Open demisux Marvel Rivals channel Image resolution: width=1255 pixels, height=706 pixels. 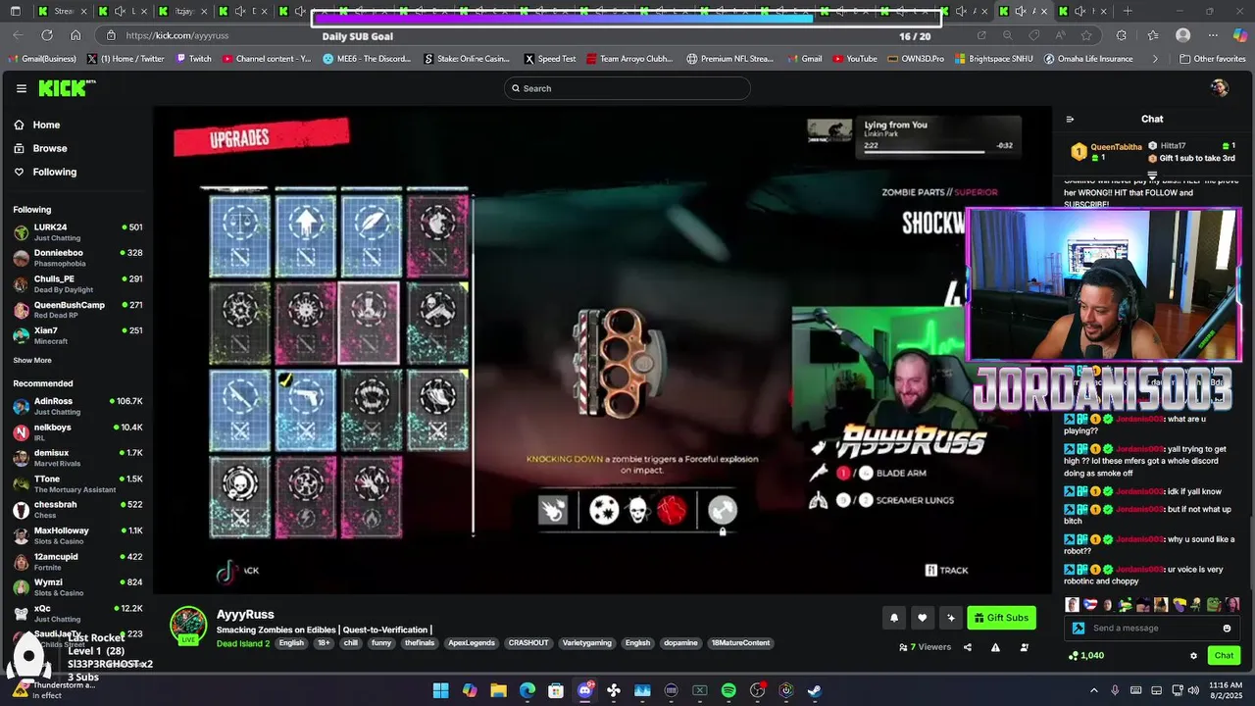tap(76, 457)
